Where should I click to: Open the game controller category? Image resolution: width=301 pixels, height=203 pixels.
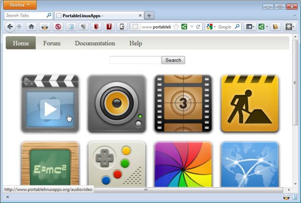tap(117, 164)
